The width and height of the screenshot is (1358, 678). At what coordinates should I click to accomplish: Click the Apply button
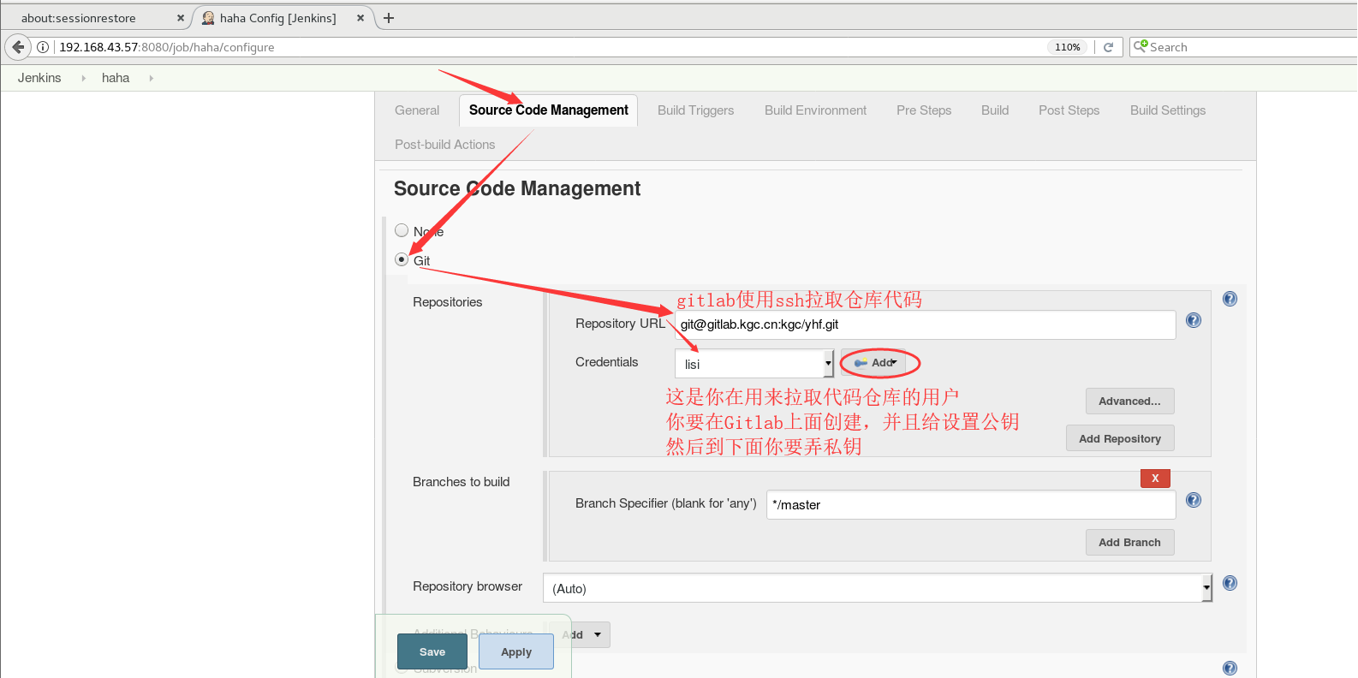pyautogui.click(x=516, y=651)
